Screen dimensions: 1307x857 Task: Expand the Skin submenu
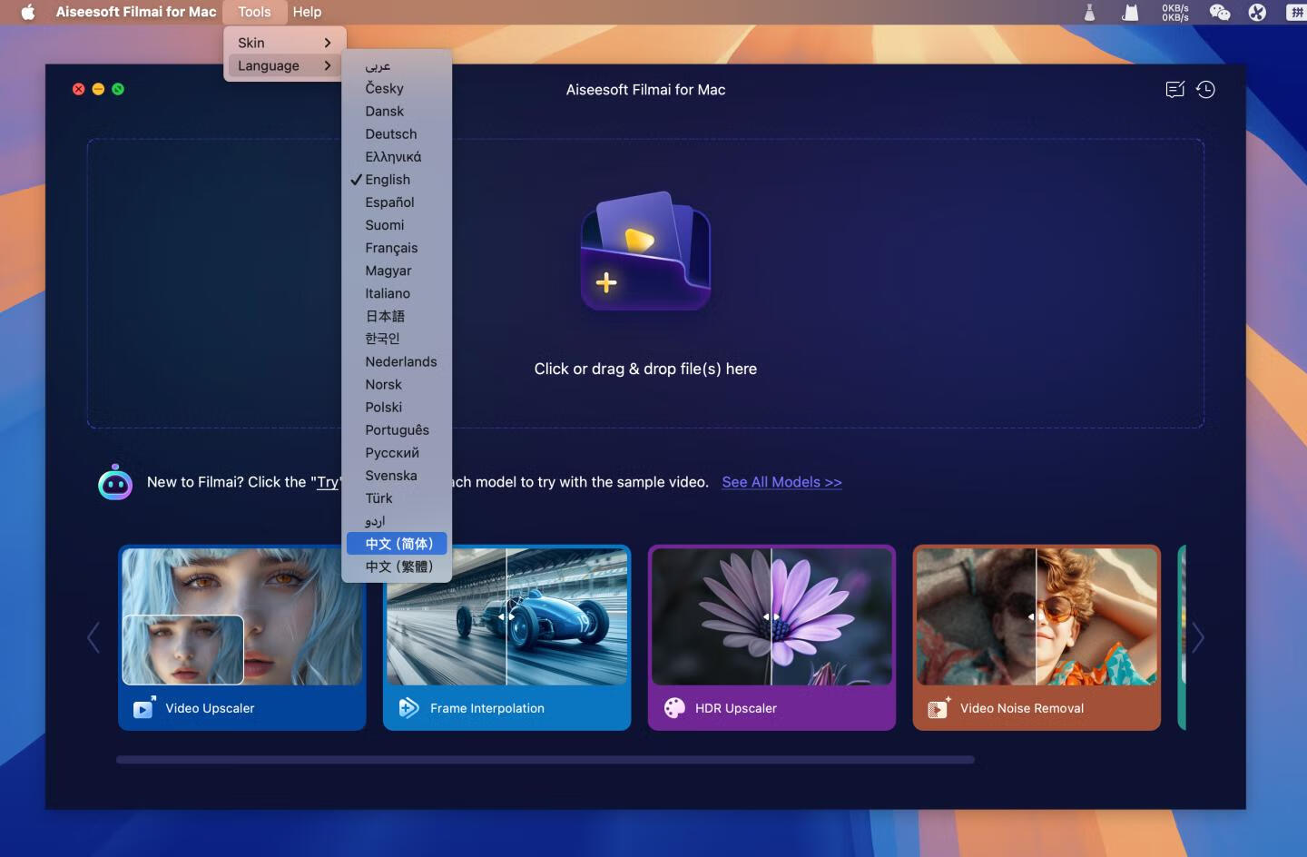click(x=283, y=43)
